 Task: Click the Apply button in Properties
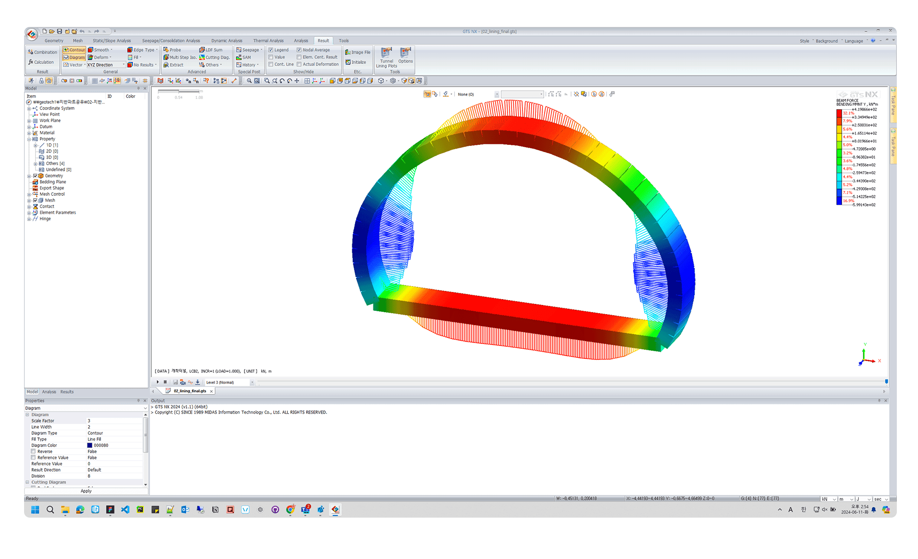[x=86, y=491]
